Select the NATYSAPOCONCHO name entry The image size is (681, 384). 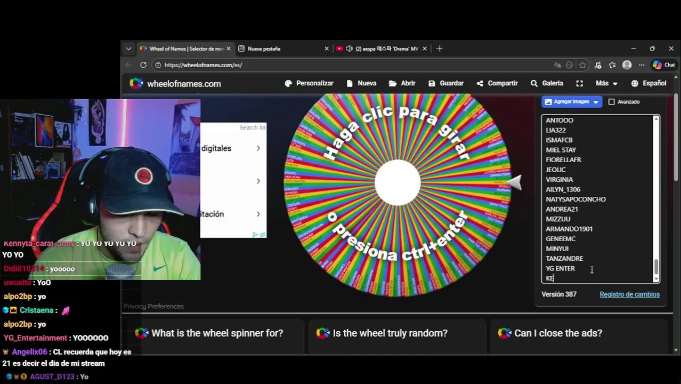click(575, 199)
